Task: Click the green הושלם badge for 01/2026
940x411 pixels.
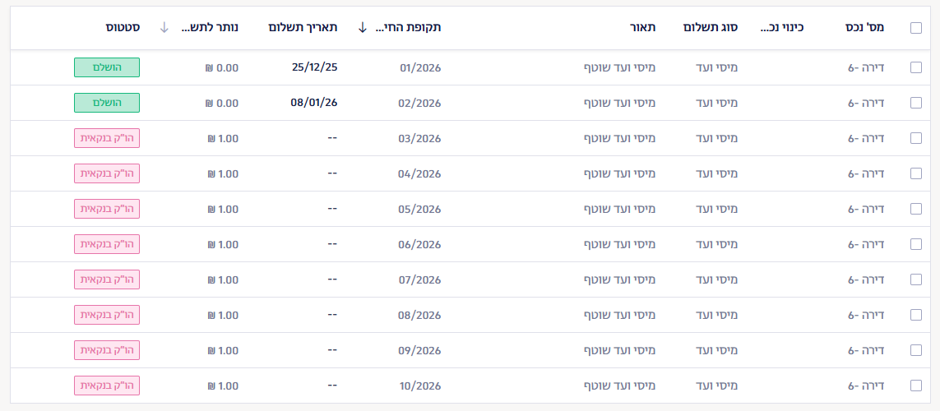Action: 107,67
